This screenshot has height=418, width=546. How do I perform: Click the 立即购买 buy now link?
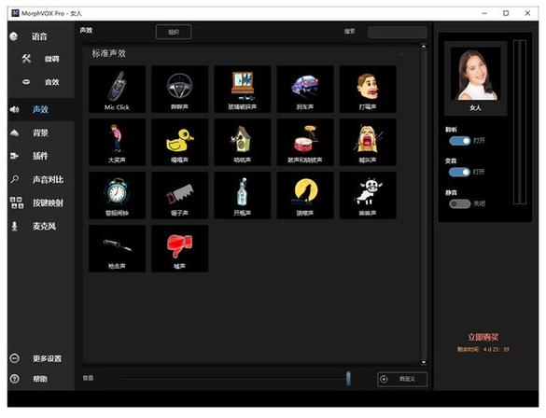[x=483, y=337]
